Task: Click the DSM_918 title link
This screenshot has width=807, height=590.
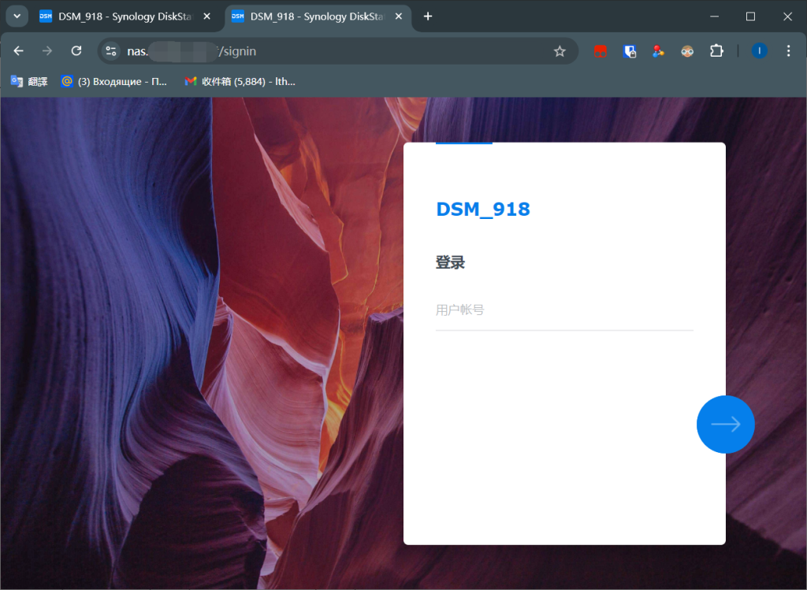Action: click(483, 209)
